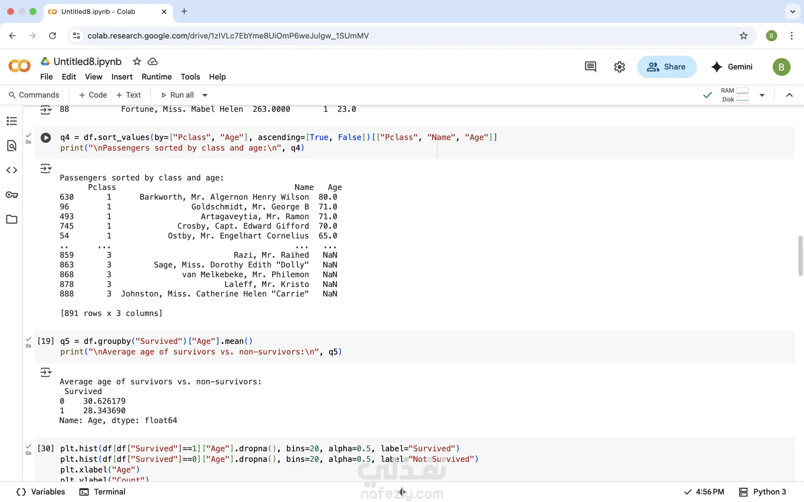Screen dimensions: 804x502
Task: Open the Files folder icon in sidebar
Action: (x=12, y=220)
